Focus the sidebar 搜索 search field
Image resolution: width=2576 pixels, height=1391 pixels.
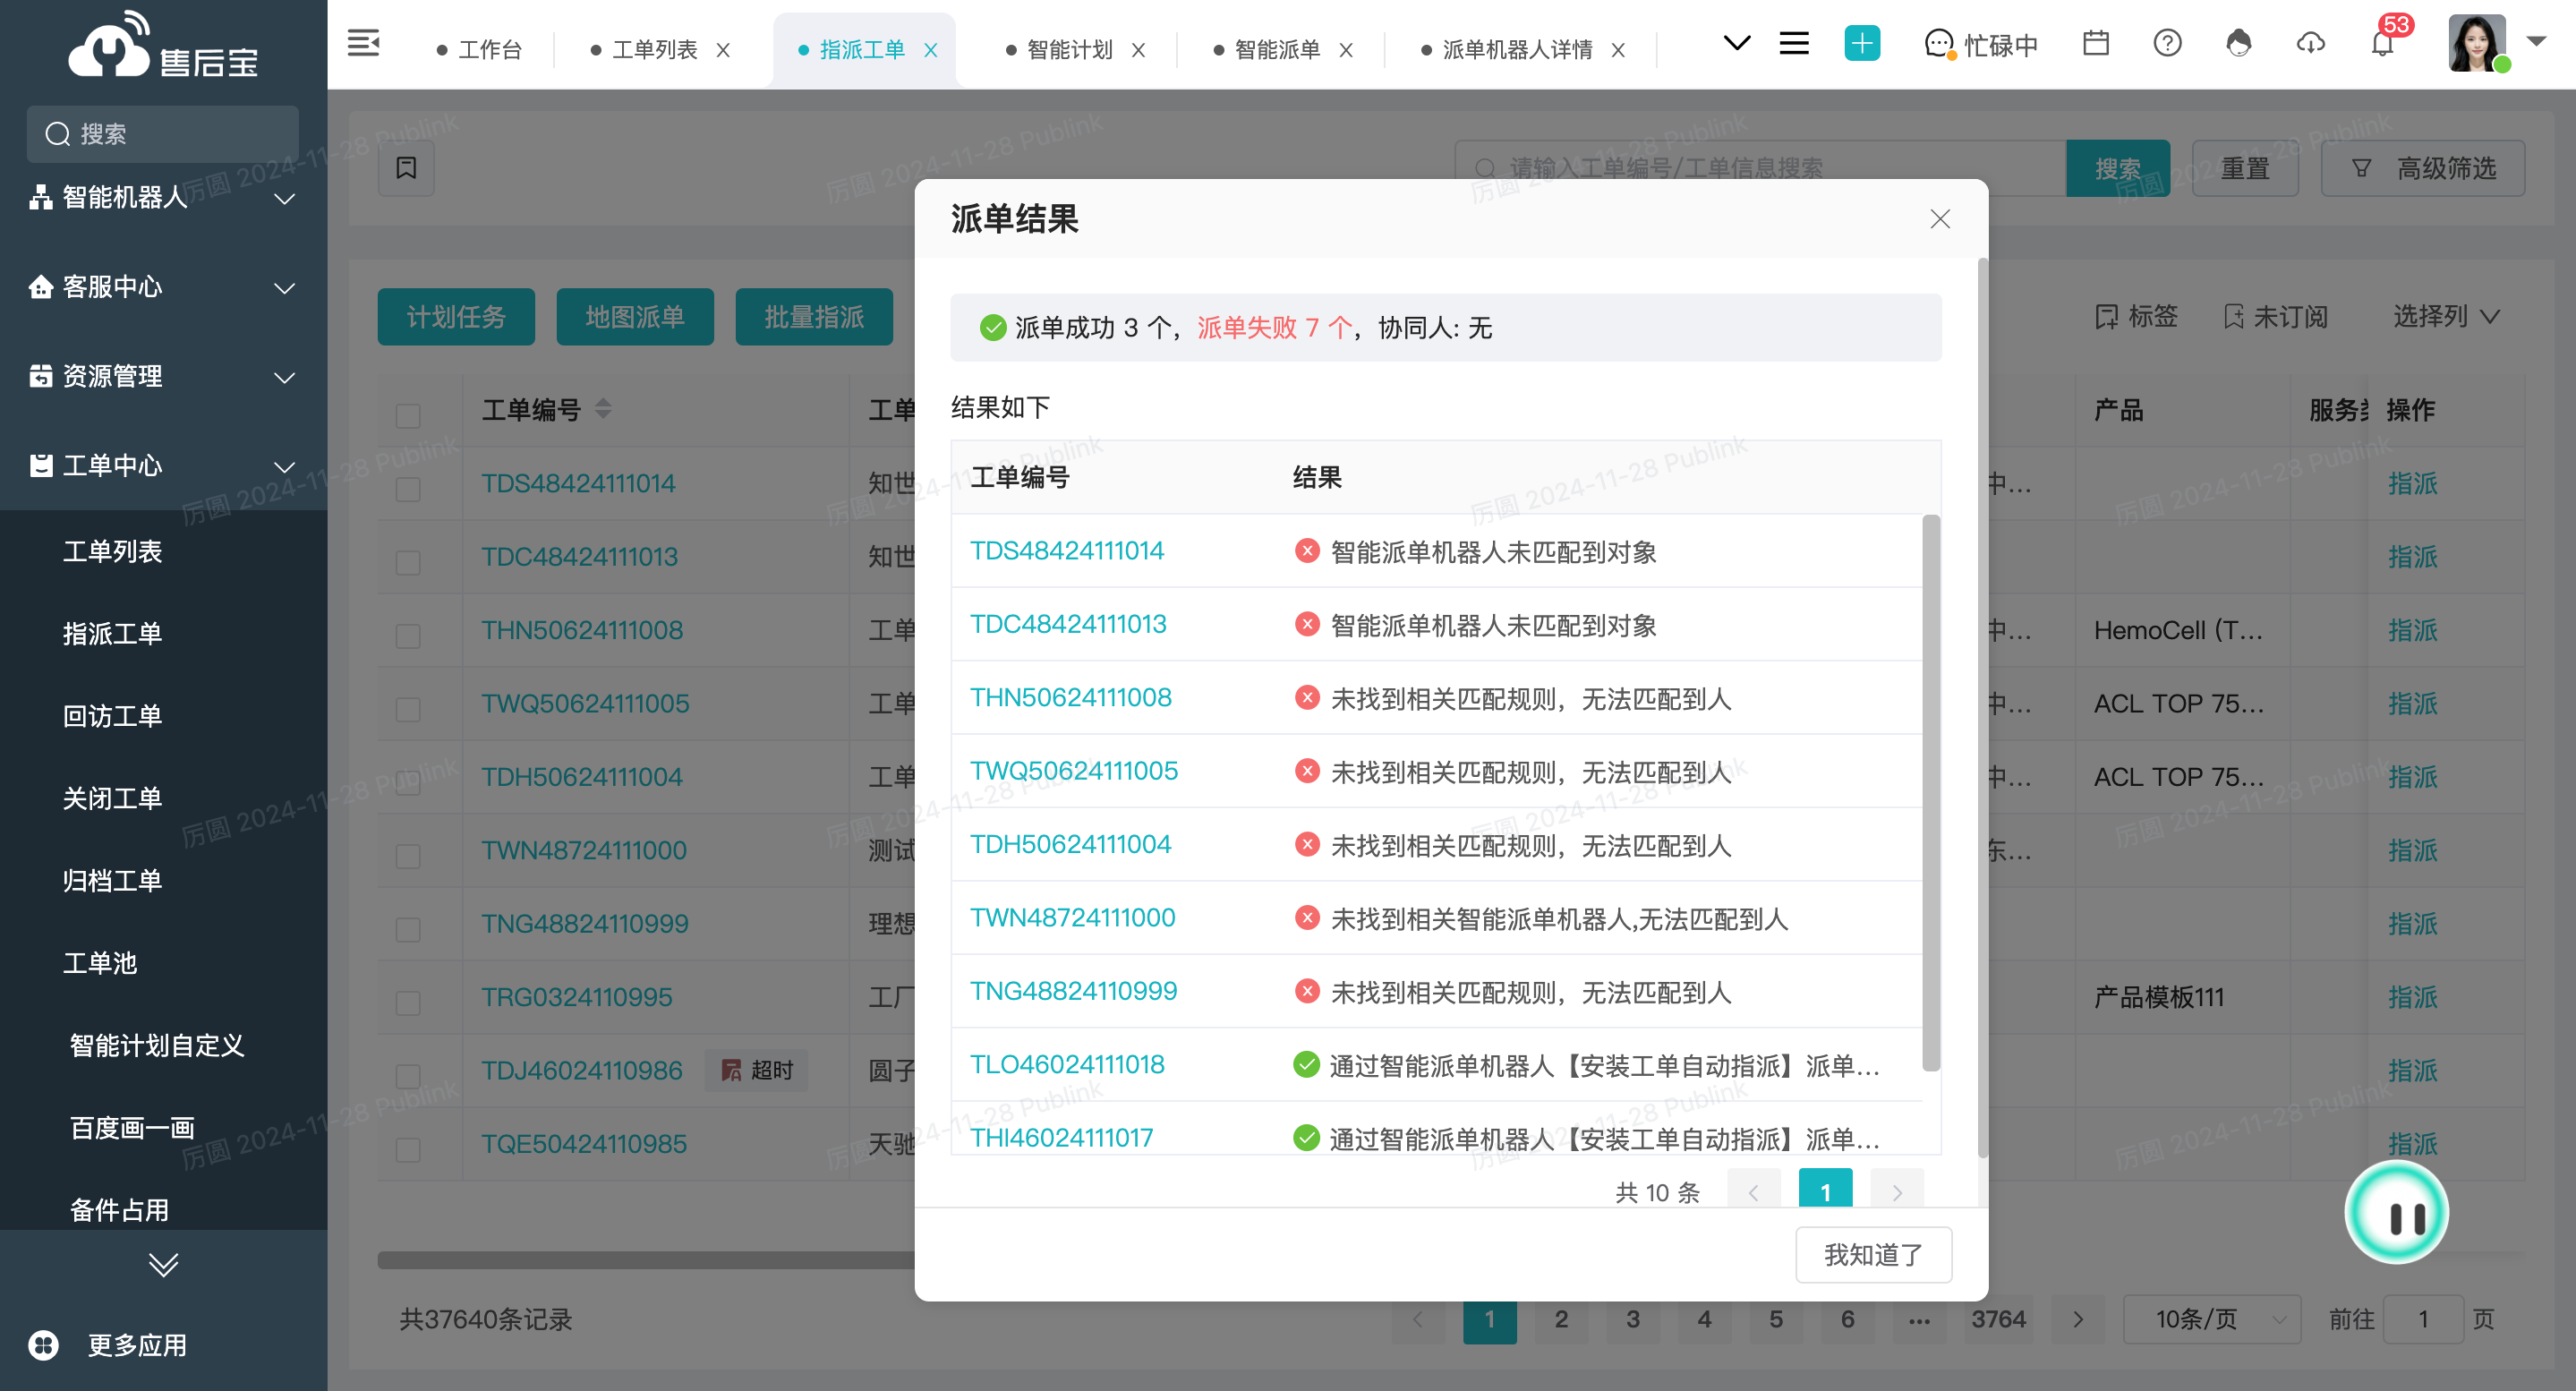click(163, 133)
